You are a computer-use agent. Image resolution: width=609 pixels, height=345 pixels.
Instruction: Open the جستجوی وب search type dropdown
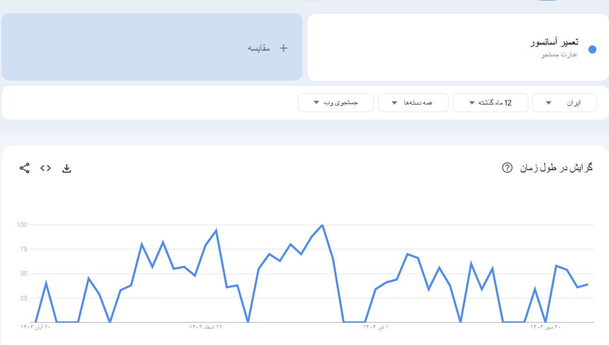(x=335, y=103)
